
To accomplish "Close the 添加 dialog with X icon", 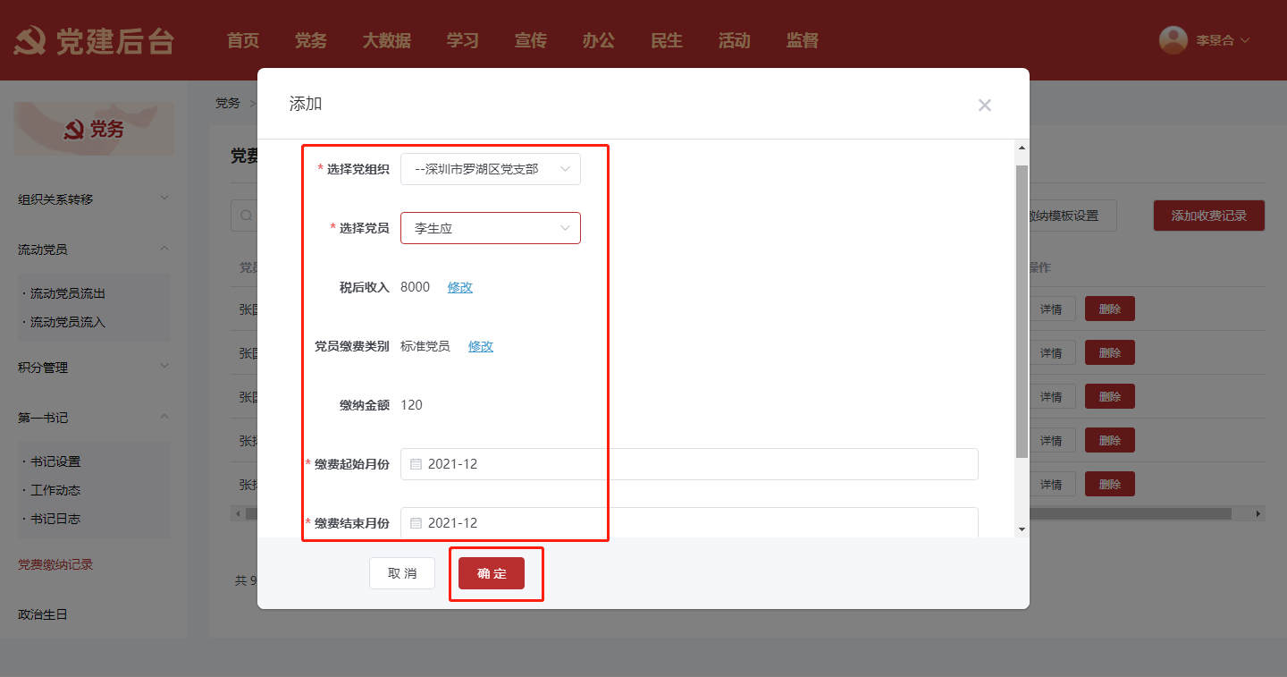I will pyautogui.click(x=984, y=106).
